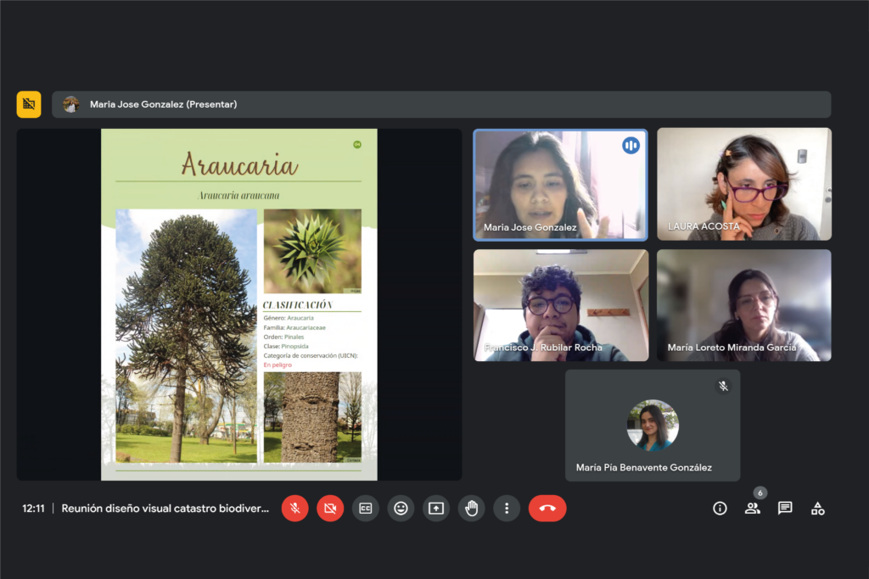The height and width of the screenshot is (579, 869).
Task: Toggle closed captions CC button
Action: coord(366,509)
